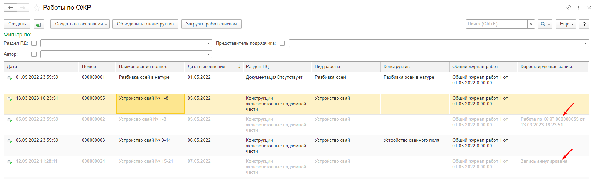Expand the Автор dropdown list
595x179 pixels.
pos(208,54)
